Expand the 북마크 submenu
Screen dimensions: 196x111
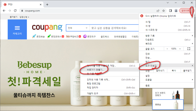(x=166, y=44)
